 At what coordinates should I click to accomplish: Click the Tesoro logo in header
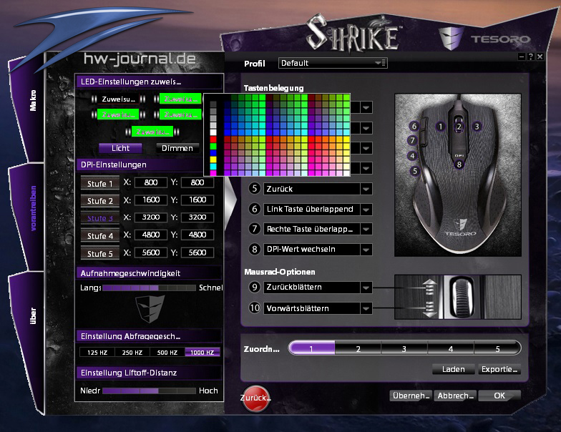pyautogui.click(x=484, y=39)
